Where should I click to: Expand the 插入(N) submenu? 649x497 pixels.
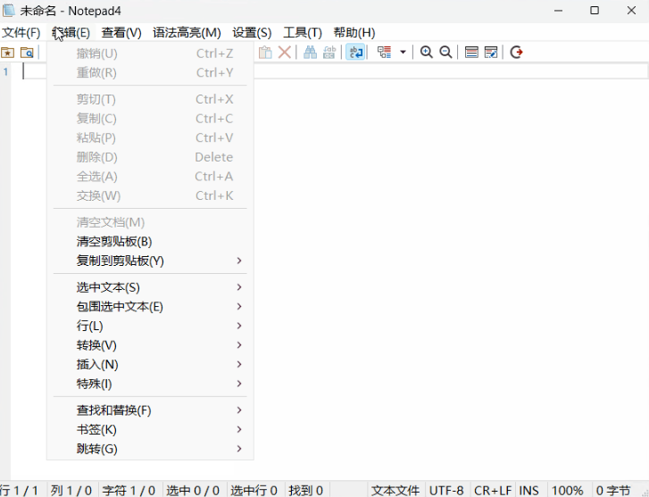tap(150, 365)
